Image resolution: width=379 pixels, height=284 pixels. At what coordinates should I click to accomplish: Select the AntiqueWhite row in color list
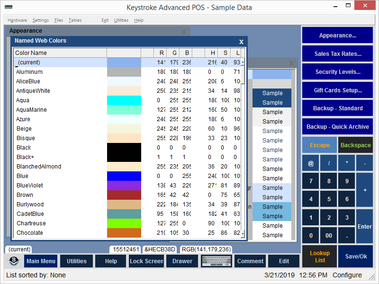tap(60, 91)
